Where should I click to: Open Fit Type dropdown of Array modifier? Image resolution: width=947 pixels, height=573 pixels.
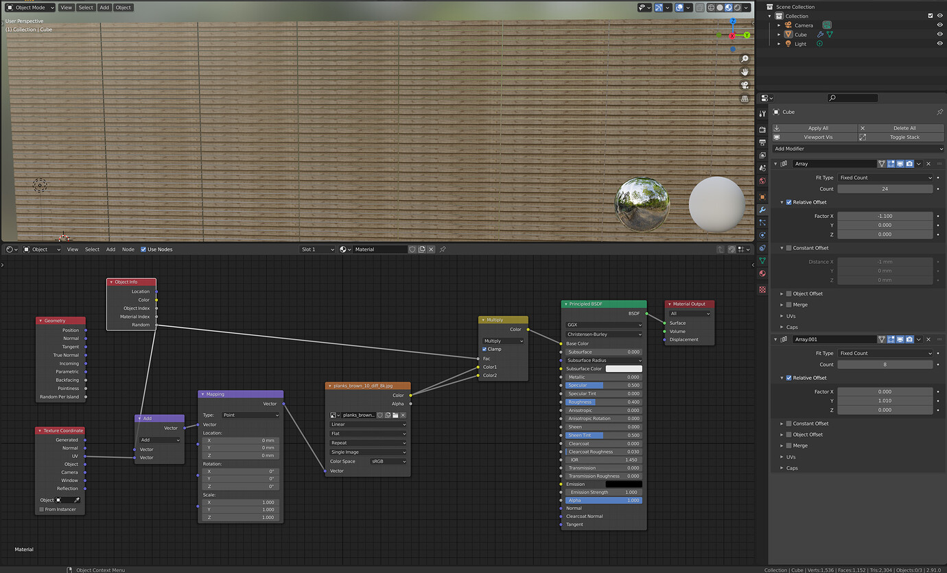[x=885, y=178]
